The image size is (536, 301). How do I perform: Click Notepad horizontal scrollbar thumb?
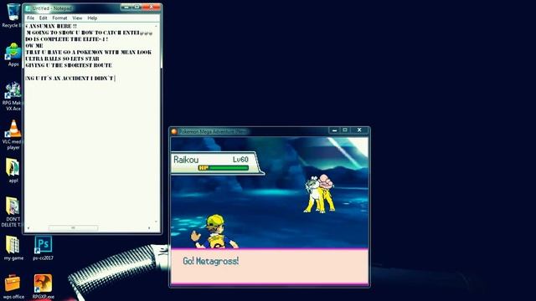(73, 227)
